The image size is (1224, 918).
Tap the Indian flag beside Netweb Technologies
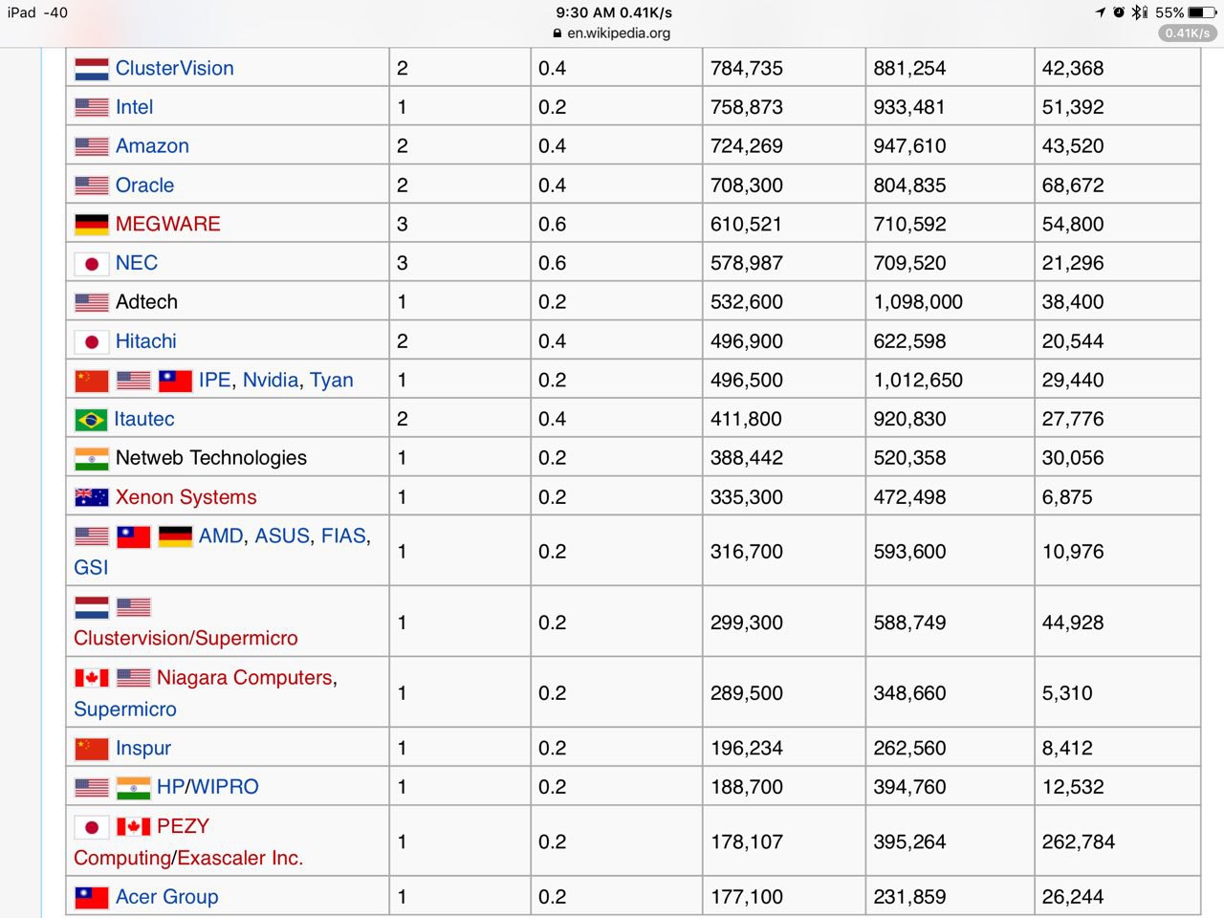pos(92,459)
